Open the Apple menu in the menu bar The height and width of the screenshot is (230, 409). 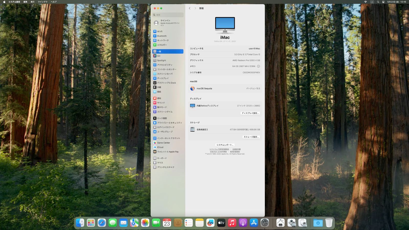[x=4, y=2]
